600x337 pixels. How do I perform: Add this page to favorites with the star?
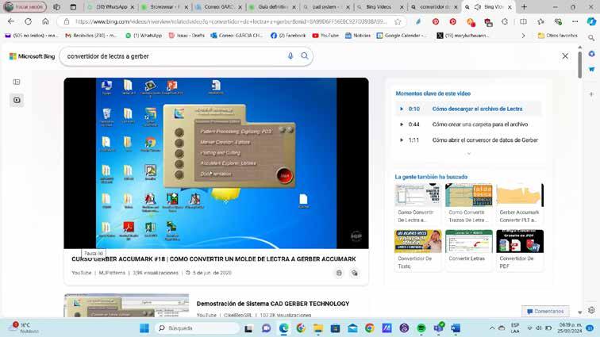pyautogui.click(x=398, y=21)
